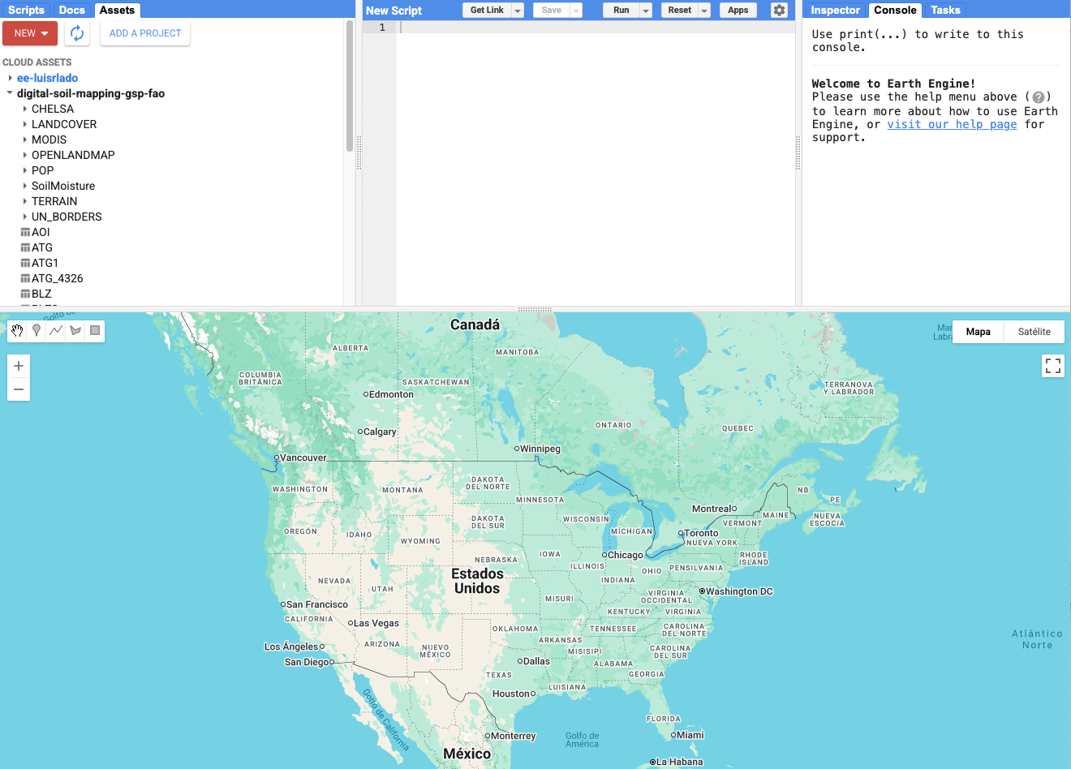Click the help question mark icon
This screenshot has width=1071, height=769.
click(1038, 97)
